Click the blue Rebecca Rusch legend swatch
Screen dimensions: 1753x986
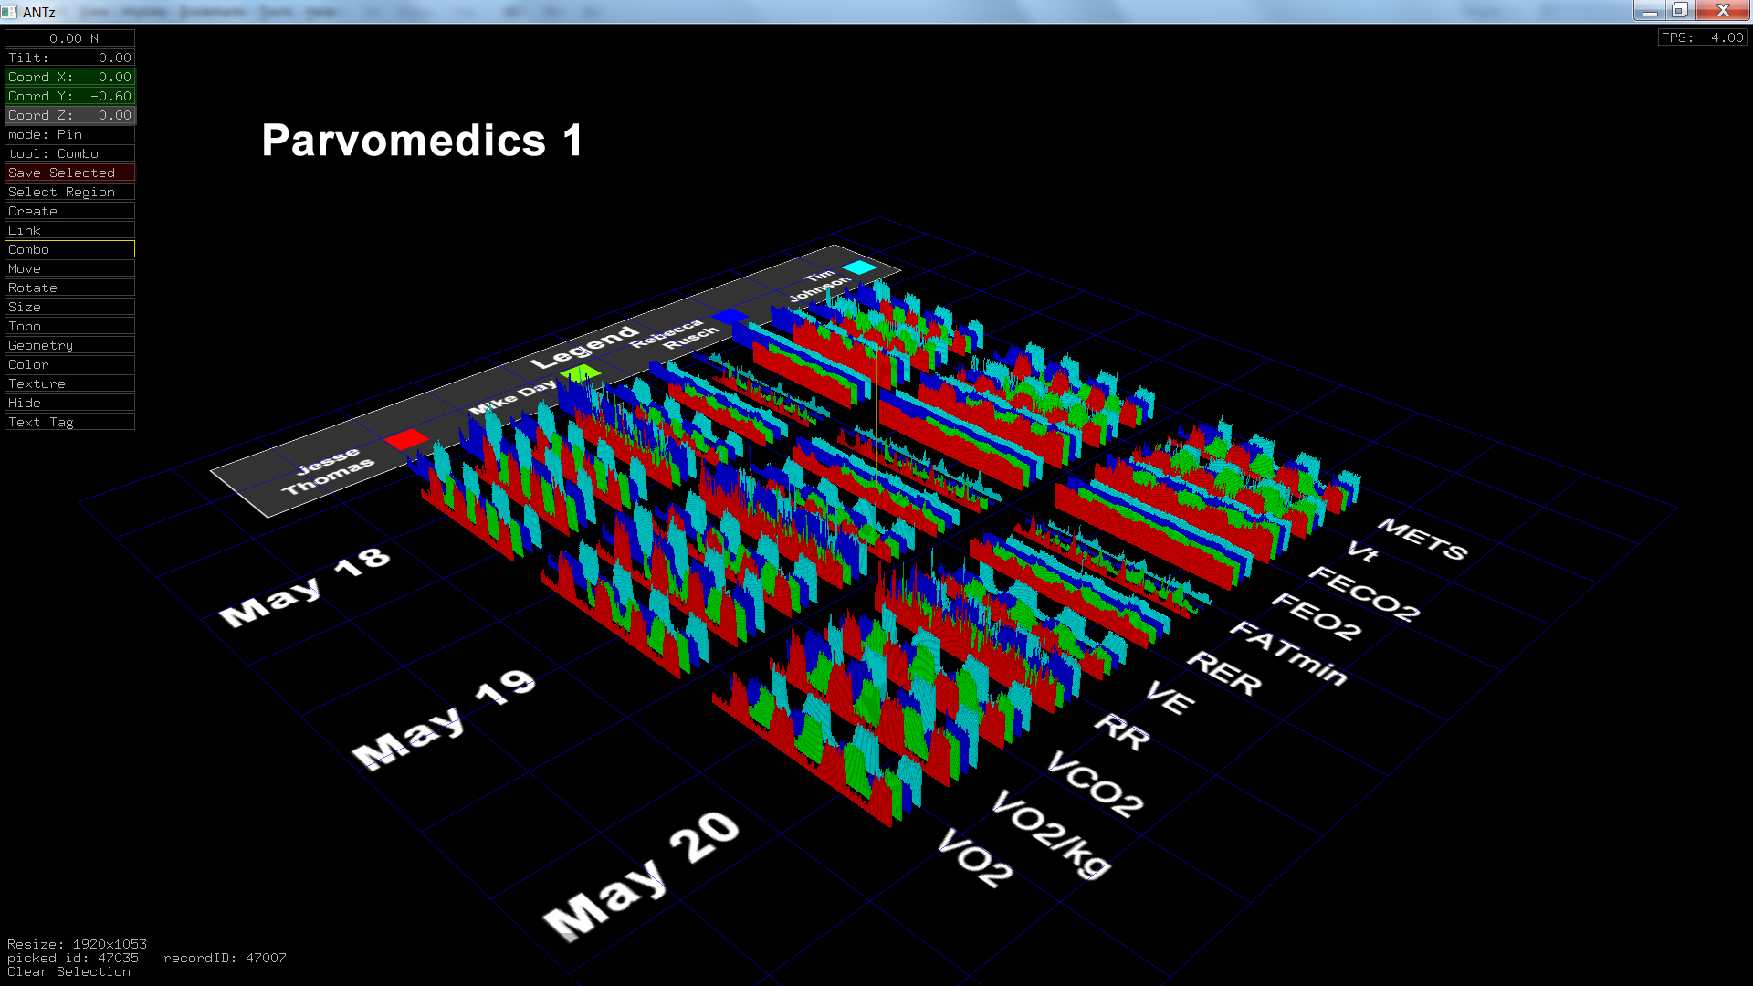(730, 317)
